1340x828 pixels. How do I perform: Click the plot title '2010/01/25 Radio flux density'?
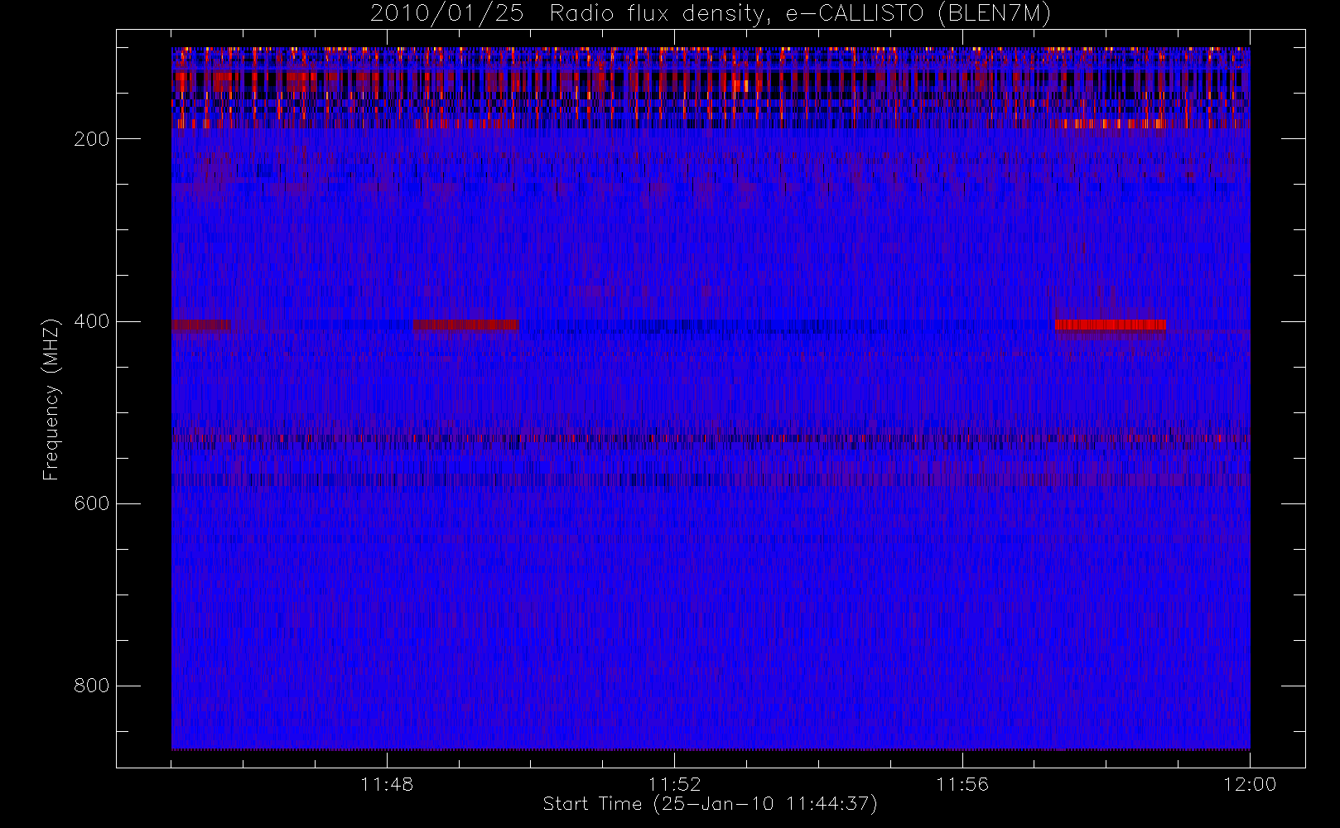tap(711, 14)
